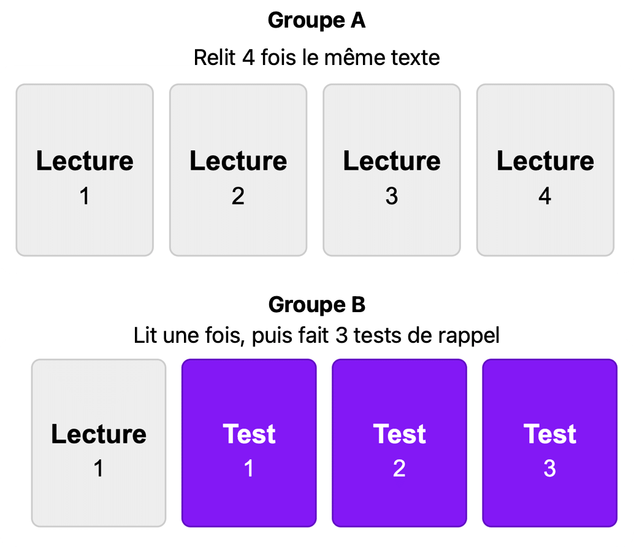Click the word 'Lecture' in the Lecture 2 card

(238, 161)
